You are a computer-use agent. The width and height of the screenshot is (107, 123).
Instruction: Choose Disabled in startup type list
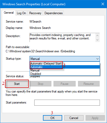point(65,74)
